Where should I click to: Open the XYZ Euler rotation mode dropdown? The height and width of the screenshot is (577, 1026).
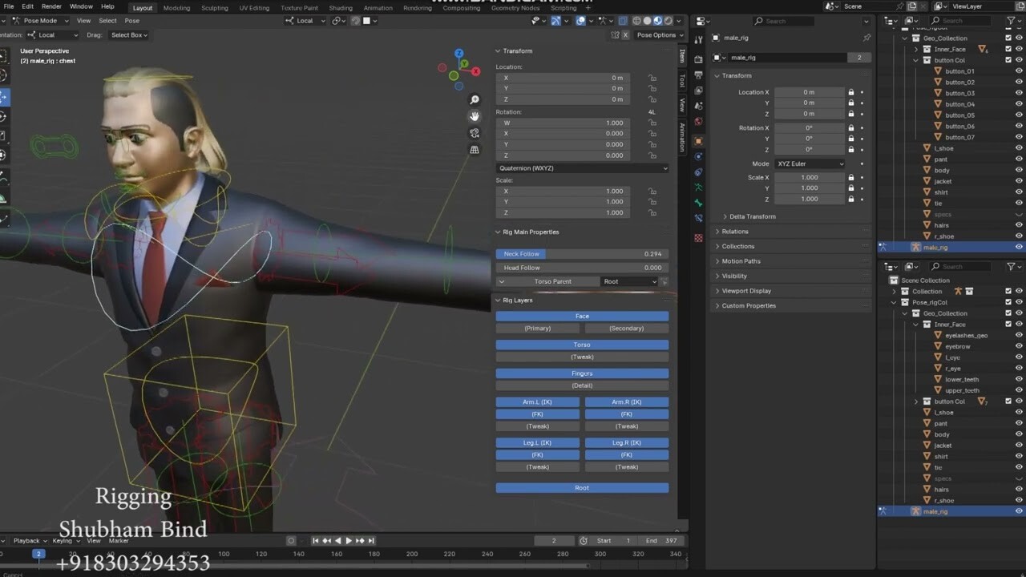[x=811, y=163]
